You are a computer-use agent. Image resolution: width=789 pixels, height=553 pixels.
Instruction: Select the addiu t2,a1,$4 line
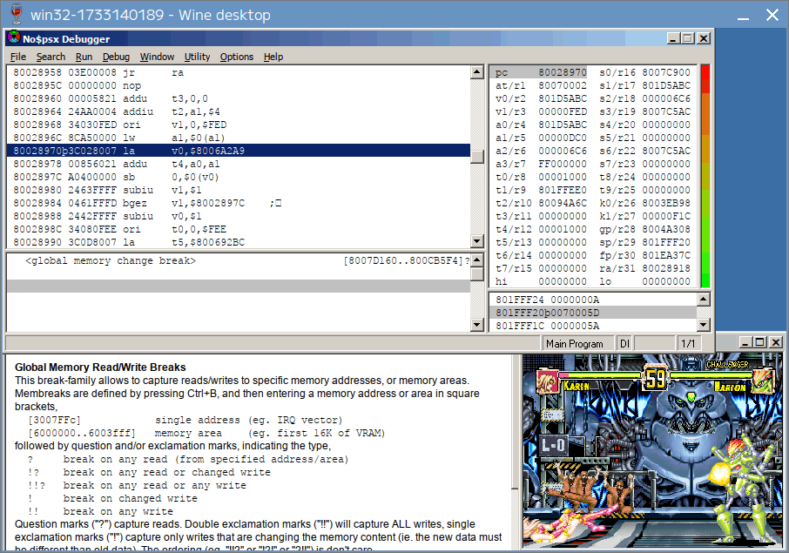click(239, 111)
